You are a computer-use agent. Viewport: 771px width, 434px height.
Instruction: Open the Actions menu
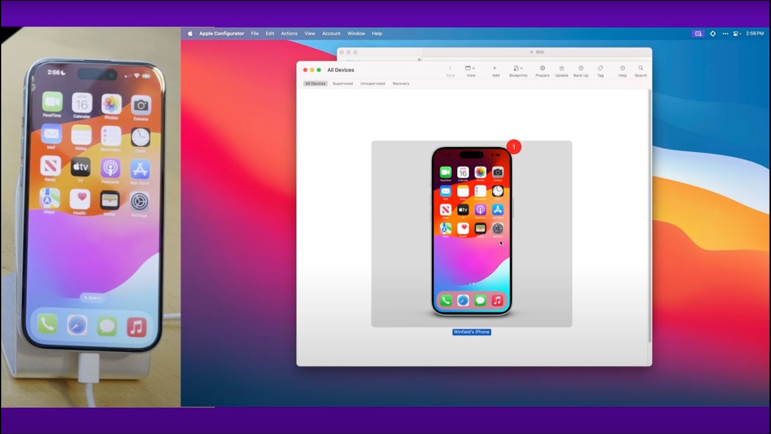click(x=289, y=34)
